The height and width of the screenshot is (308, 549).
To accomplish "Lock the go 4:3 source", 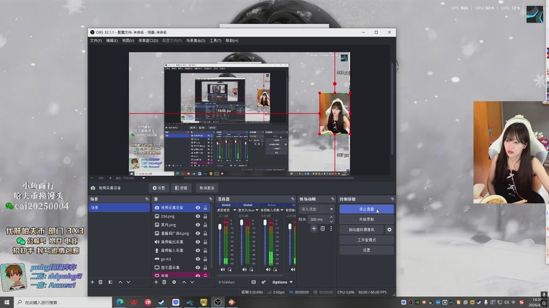I will 205,259.
